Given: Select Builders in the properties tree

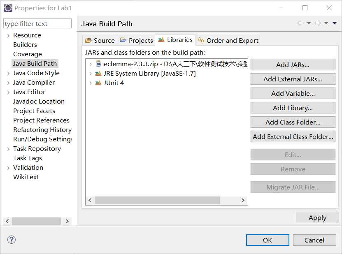Looking at the screenshot, I should tap(25, 45).
